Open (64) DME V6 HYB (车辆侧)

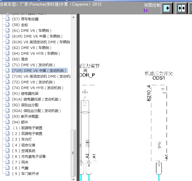pyautogui.click(x=36, y=53)
